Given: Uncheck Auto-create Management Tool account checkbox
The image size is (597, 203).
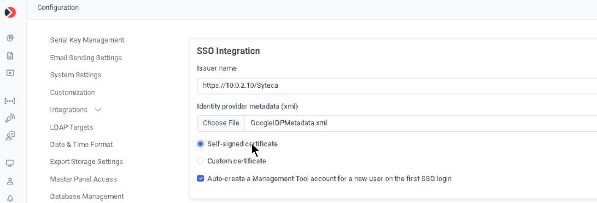Looking at the screenshot, I should (x=200, y=178).
